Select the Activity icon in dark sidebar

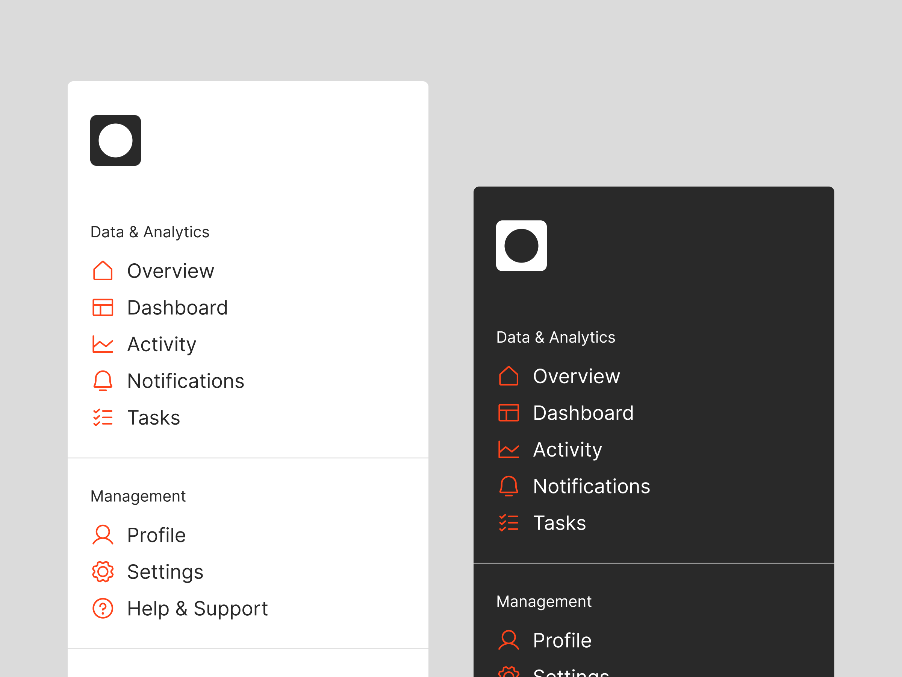click(x=509, y=449)
